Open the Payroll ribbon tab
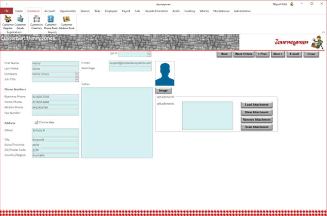The height and width of the screenshot is (216, 327). (x=126, y=11)
